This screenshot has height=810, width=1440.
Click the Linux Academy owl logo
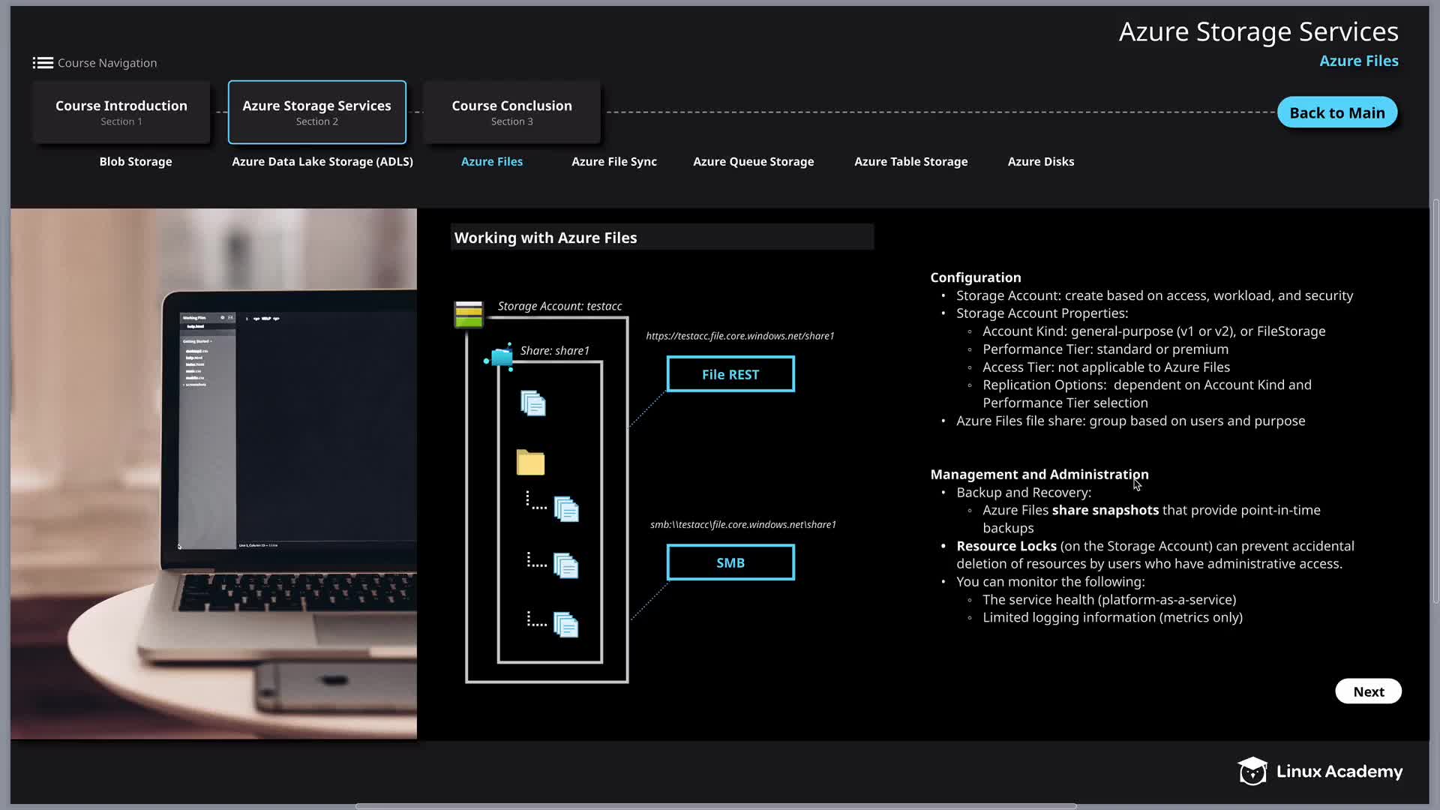click(x=1252, y=771)
